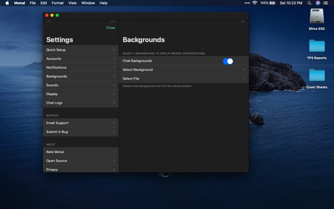Click the Wi-Fi status icon
This screenshot has width=334, height=209.
(255, 3)
